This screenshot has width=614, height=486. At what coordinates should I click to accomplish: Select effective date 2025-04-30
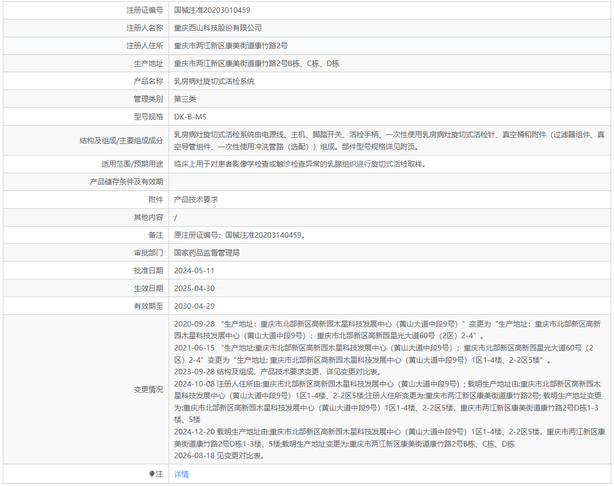pyautogui.click(x=194, y=289)
